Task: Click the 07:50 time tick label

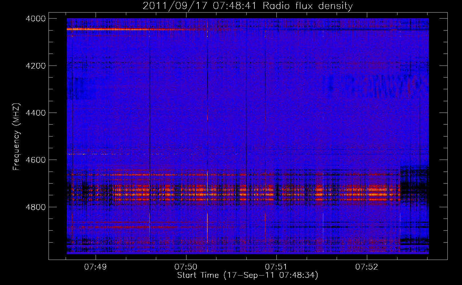Action: point(186,267)
